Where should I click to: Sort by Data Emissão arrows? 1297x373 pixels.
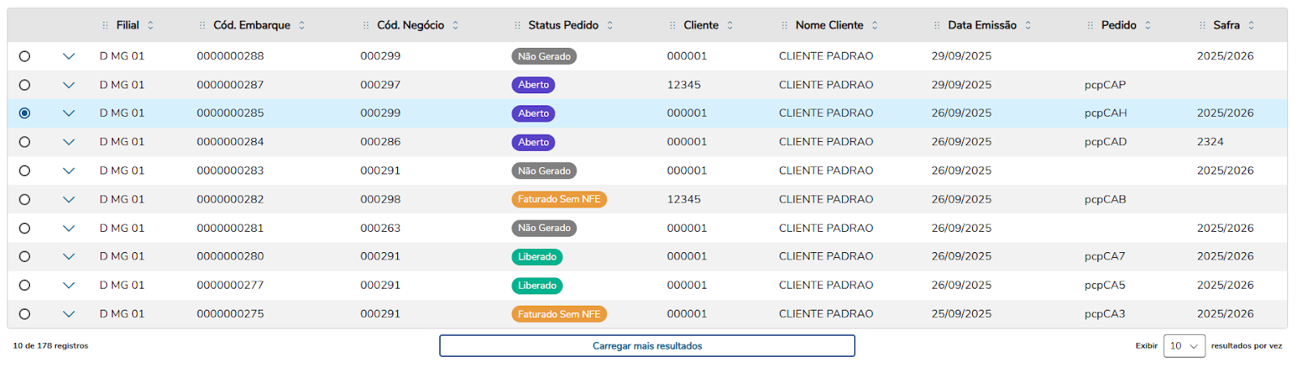pos(1028,25)
